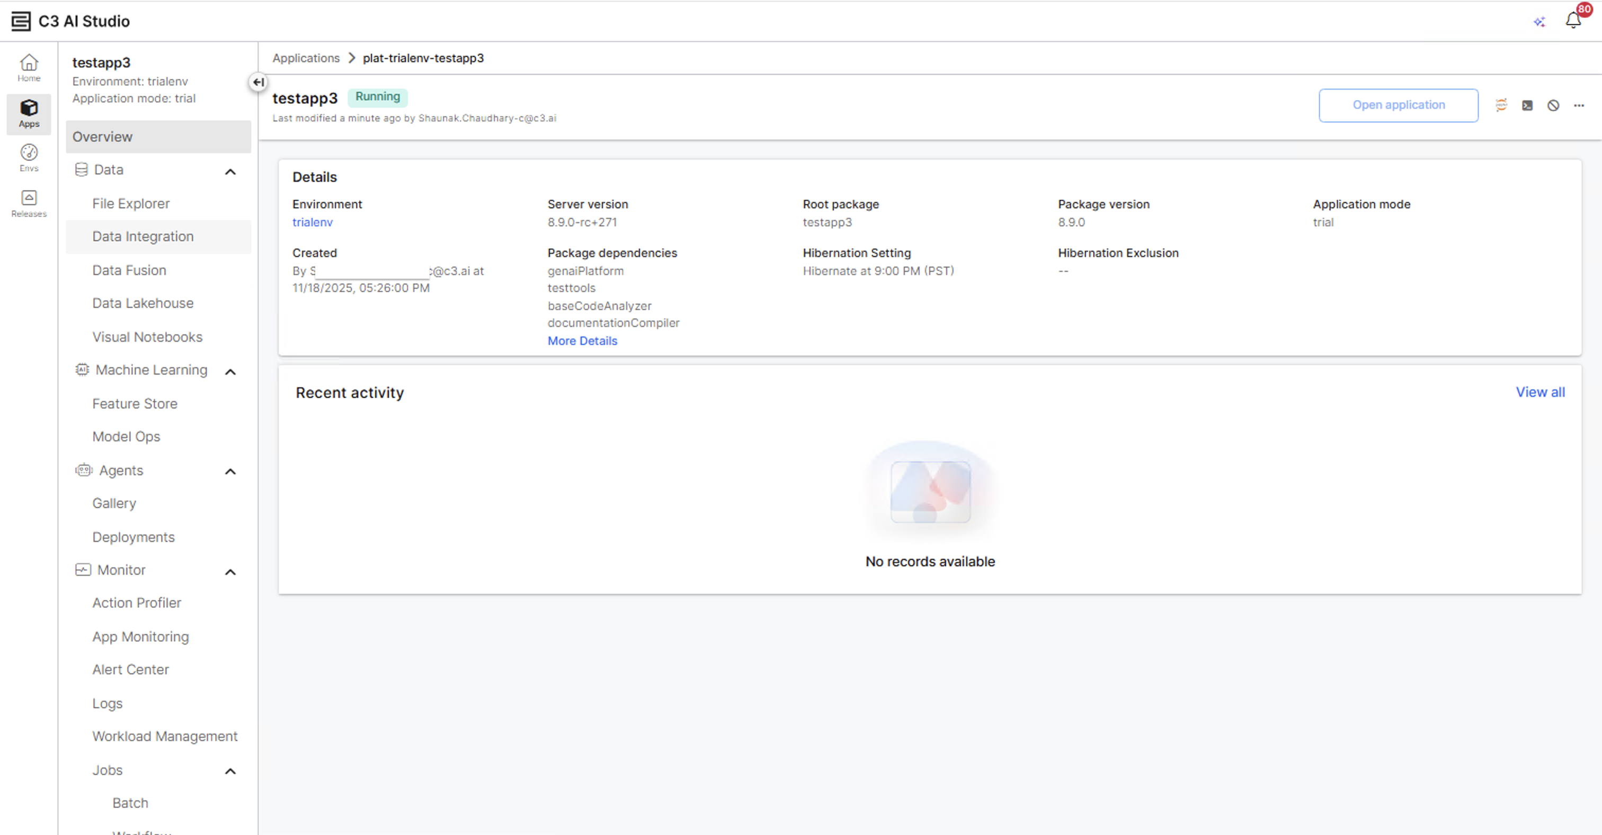Collapse the Jobs submenu chevron

click(x=230, y=771)
